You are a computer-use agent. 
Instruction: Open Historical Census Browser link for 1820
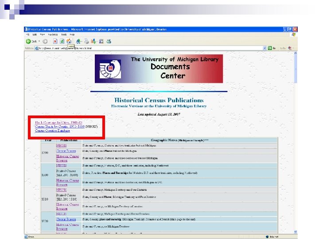67,227
